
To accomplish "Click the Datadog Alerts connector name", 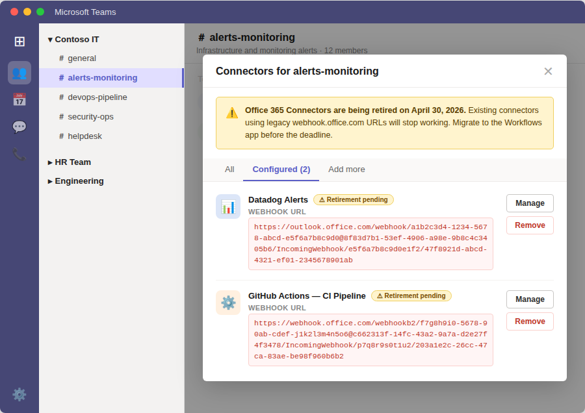I will tap(278, 200).
